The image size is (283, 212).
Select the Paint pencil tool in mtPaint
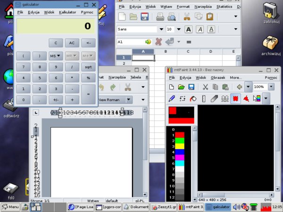click(172, 98)
